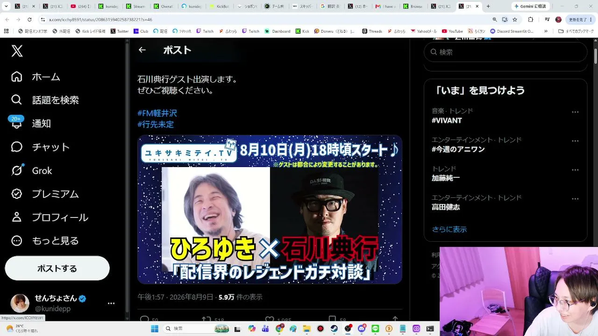Go to プロフィール (Profile) page

pyautogui.click(x=50, y=217)
